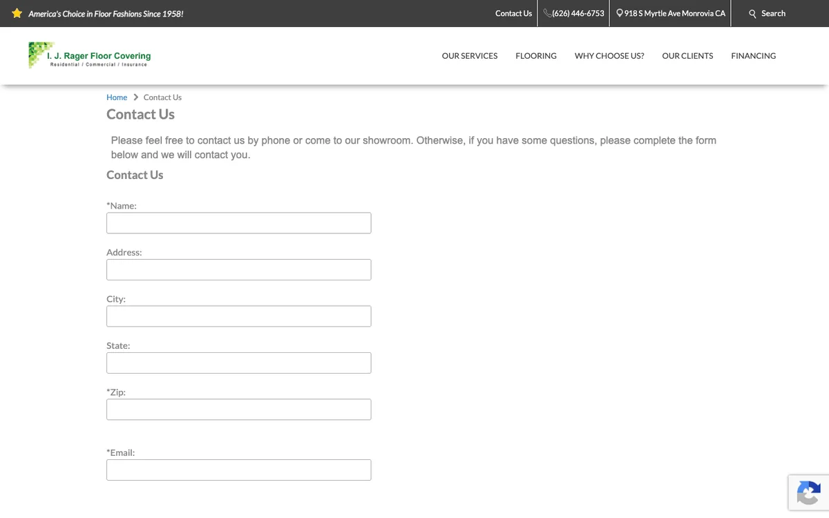Viewport: 829px width, 518px height.
Task: Open the Financing menu
Action: pos(754,56)
